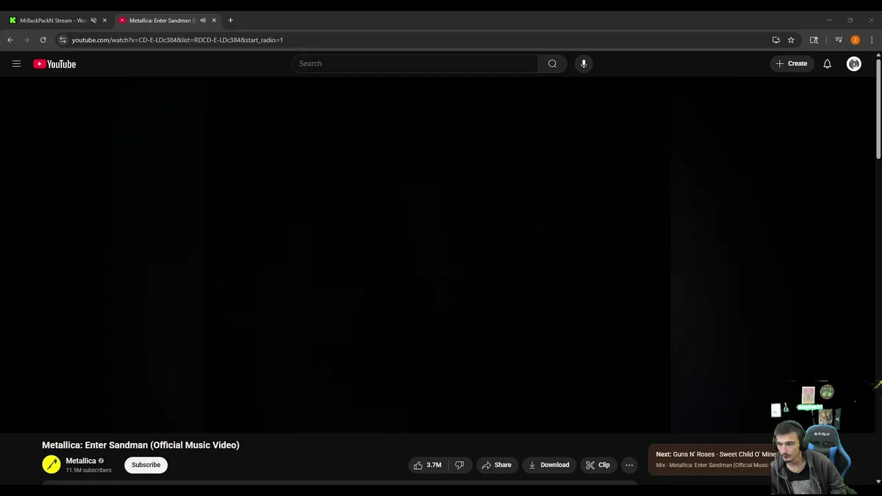Screen dimensions: 882x496
Task: Open Metallica channel via its avatar
Action: pos(51,464)
